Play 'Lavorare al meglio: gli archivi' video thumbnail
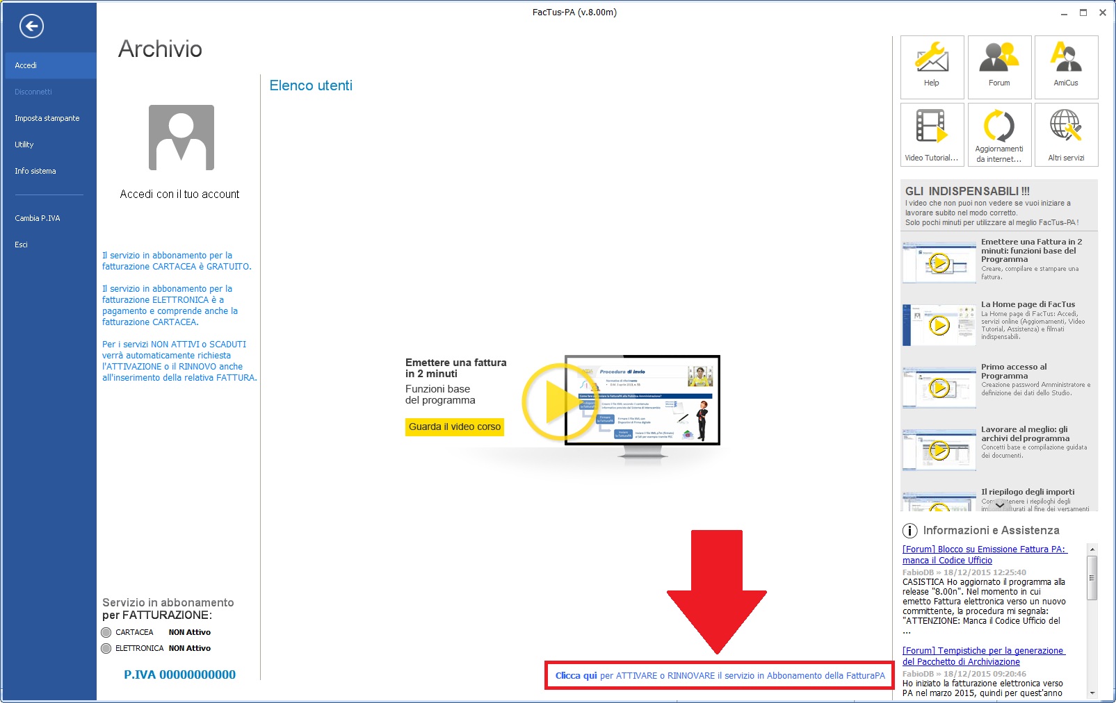 click(x=939, y=450)
